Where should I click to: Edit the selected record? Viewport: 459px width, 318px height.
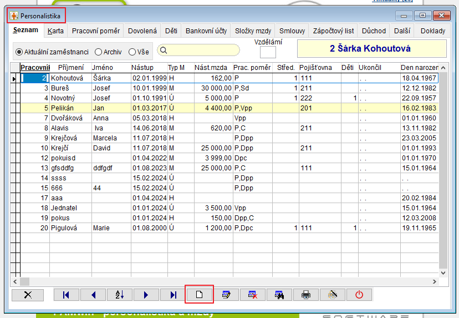point(226,295)
